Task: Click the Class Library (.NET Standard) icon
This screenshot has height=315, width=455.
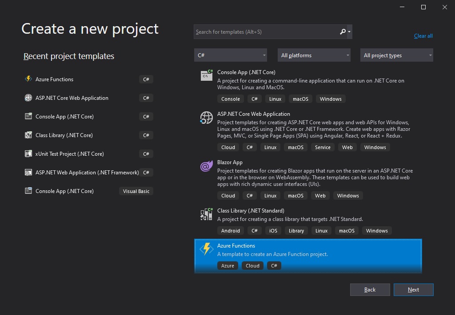Action: (206, 214)
